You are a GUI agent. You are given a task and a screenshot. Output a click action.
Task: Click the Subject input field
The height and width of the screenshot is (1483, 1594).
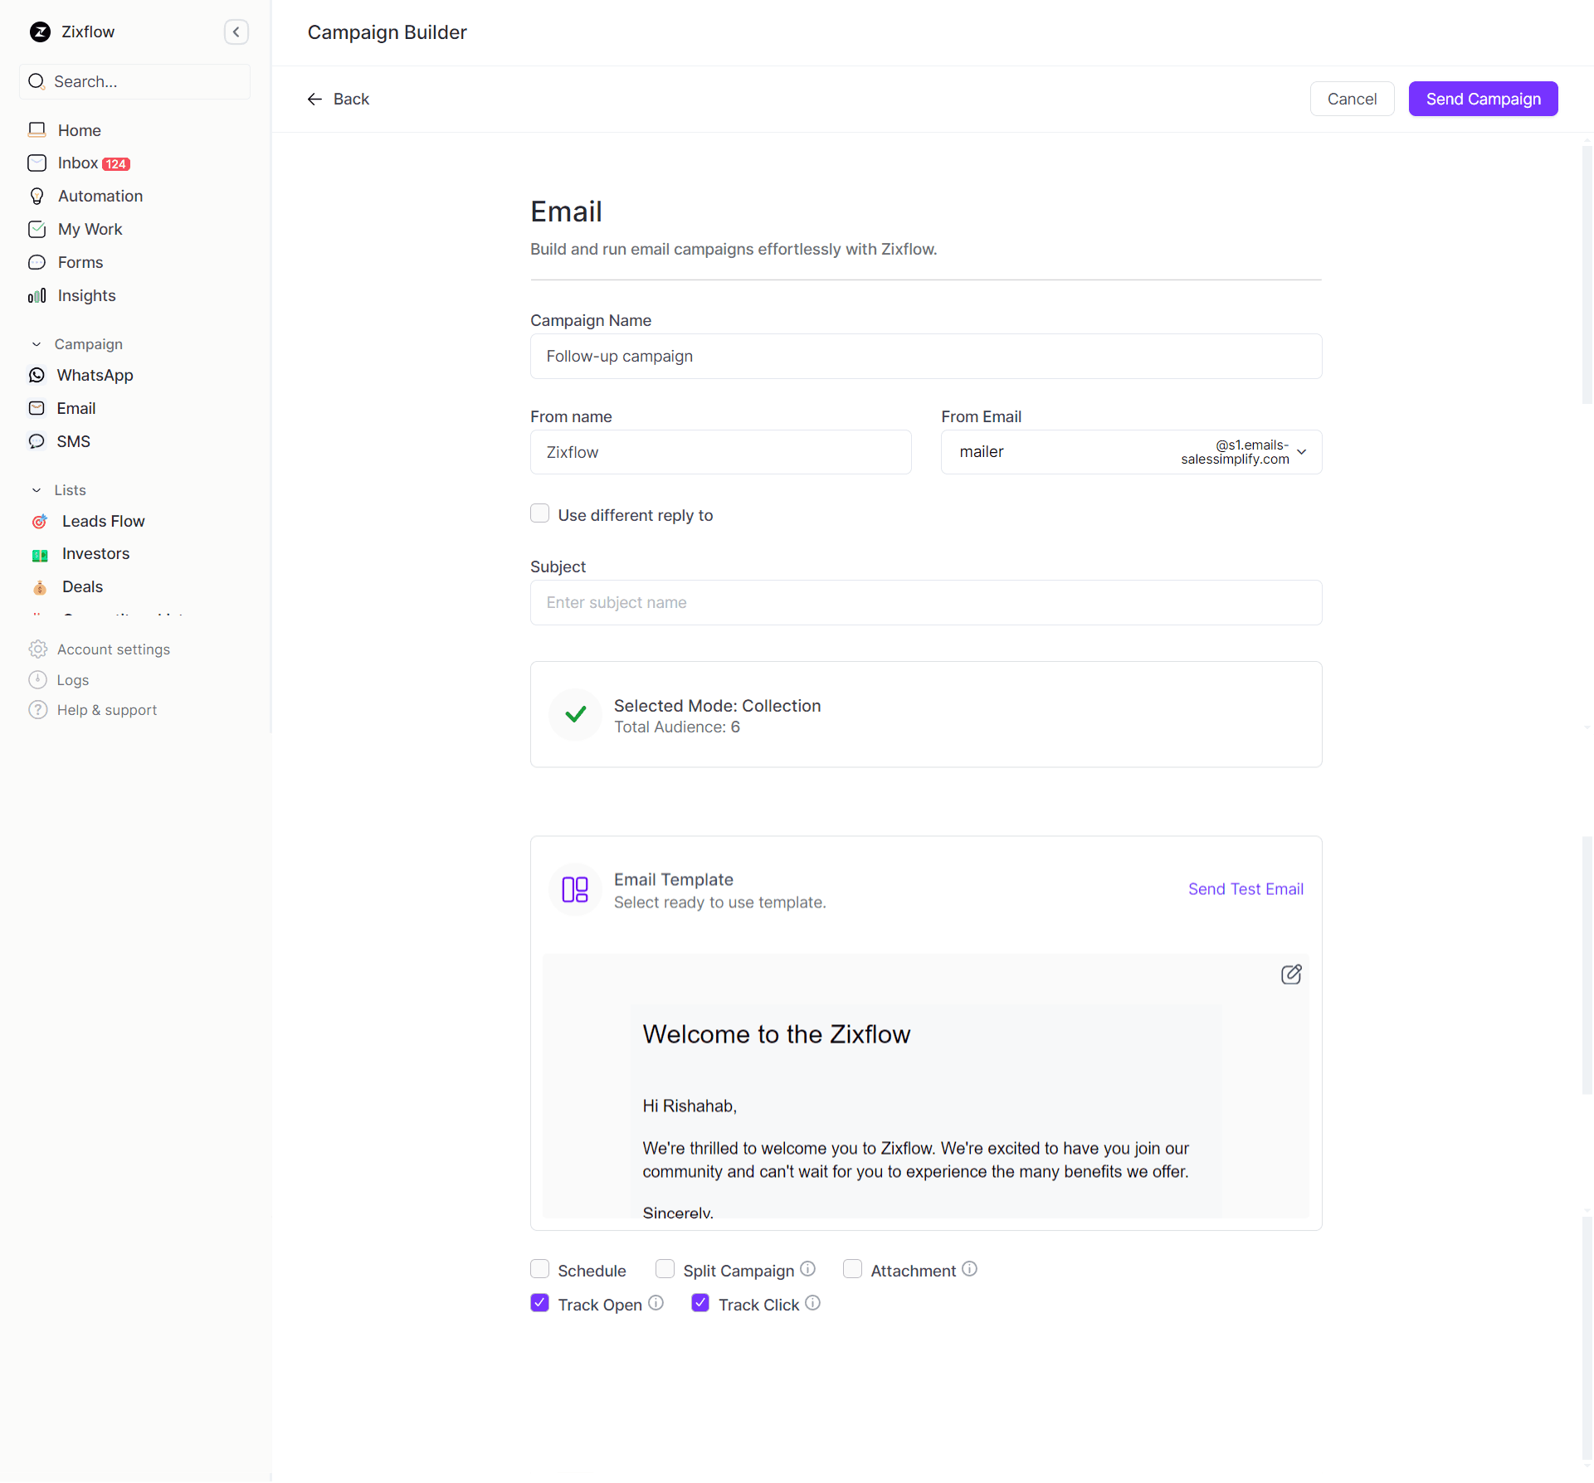click(925, 603)
